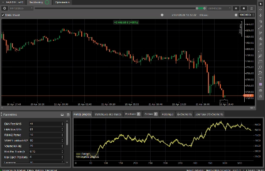The width and height of the screenshot is (265, 171).
Task: Open the Statistiques des trades tab
Action: point(108,114)
